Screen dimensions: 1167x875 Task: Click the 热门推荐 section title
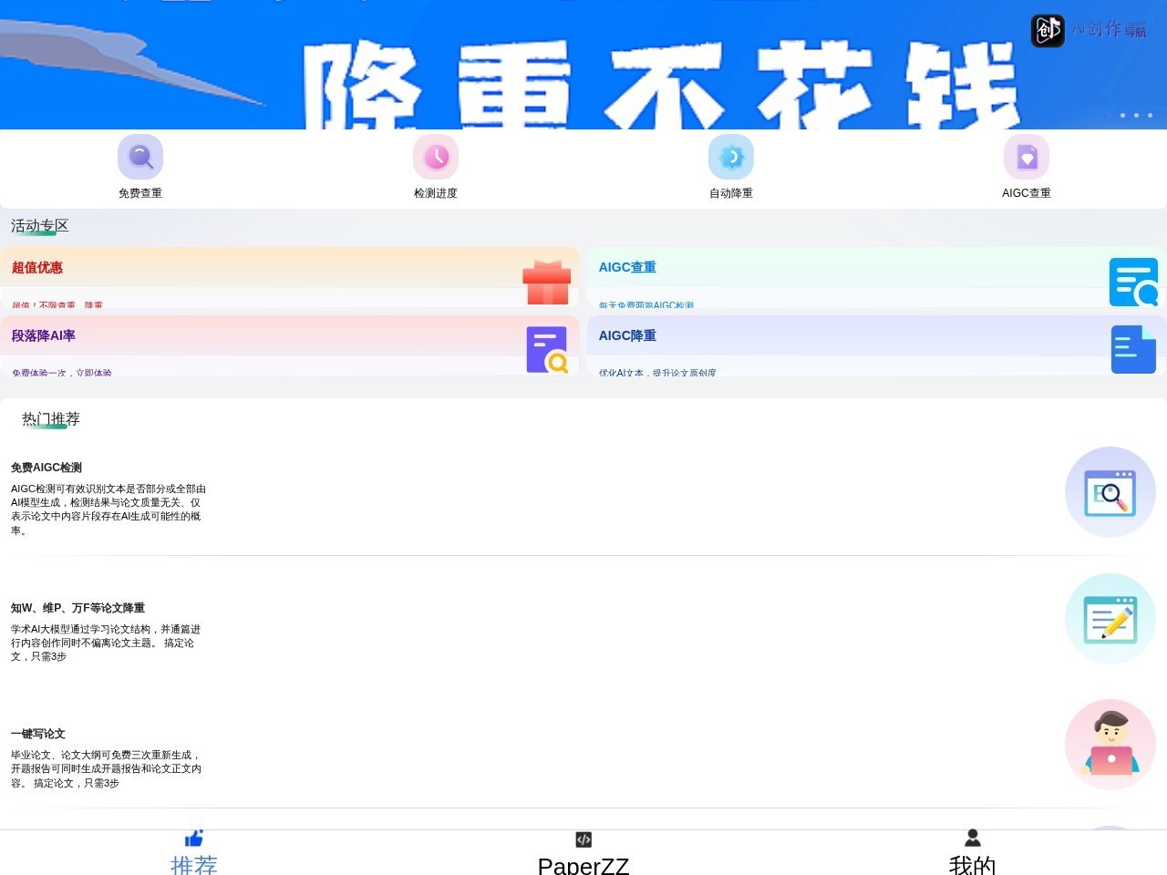51,419
